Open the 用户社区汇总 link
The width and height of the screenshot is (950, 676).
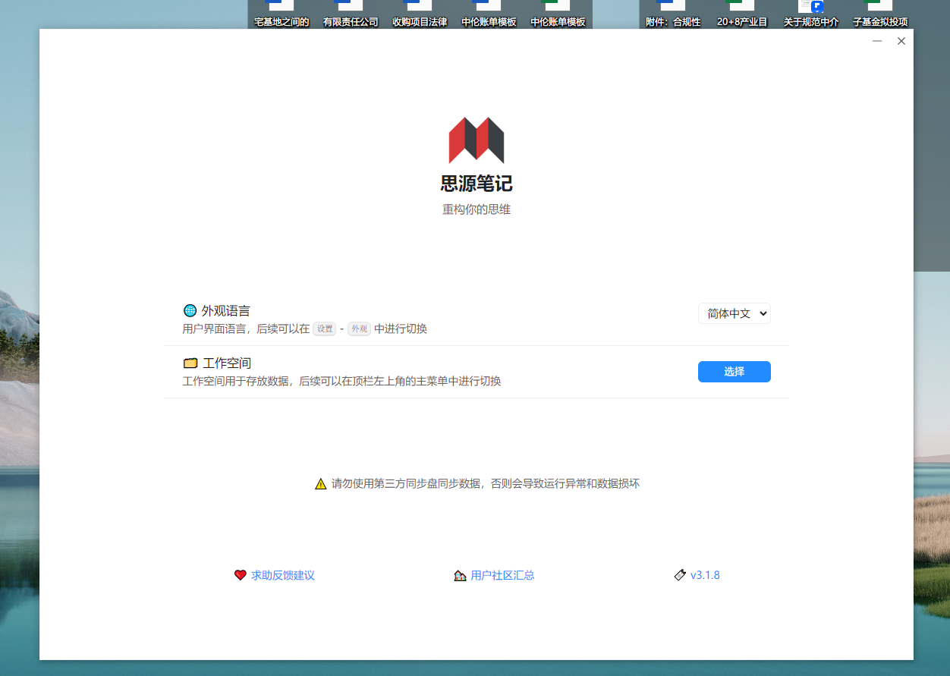(502, 576)
